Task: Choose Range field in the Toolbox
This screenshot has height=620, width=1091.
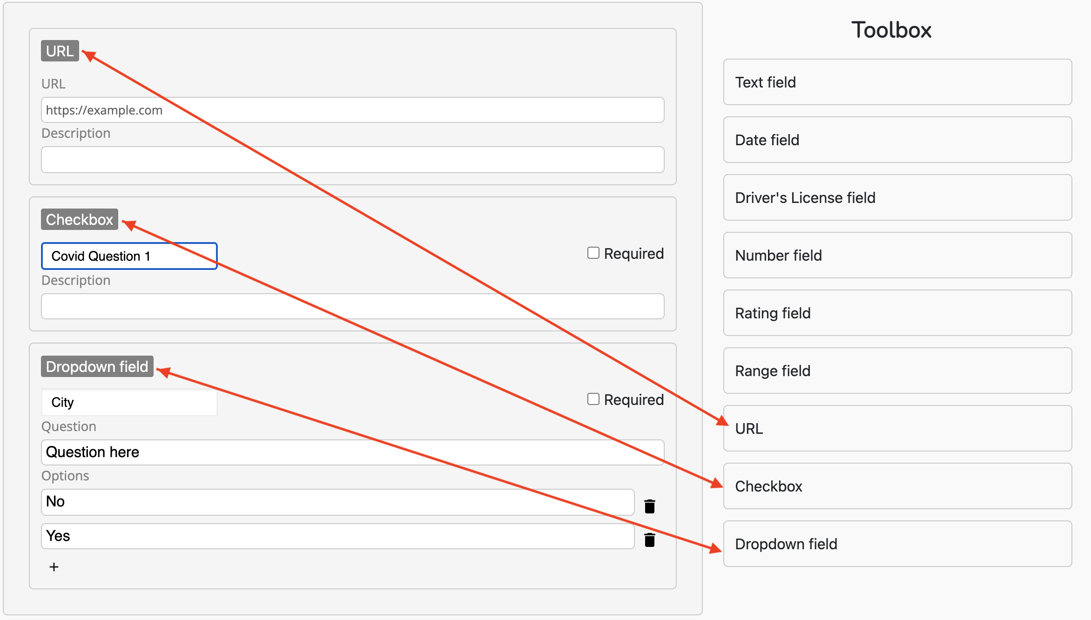Action: (897, 371)
